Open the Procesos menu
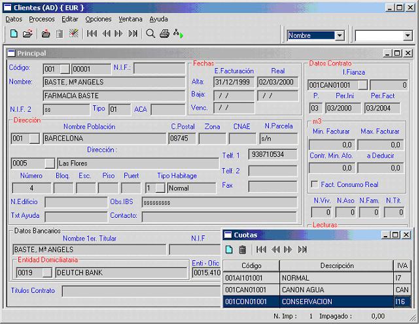The height and width of the screenshot is (325, 420). (42, 19)
